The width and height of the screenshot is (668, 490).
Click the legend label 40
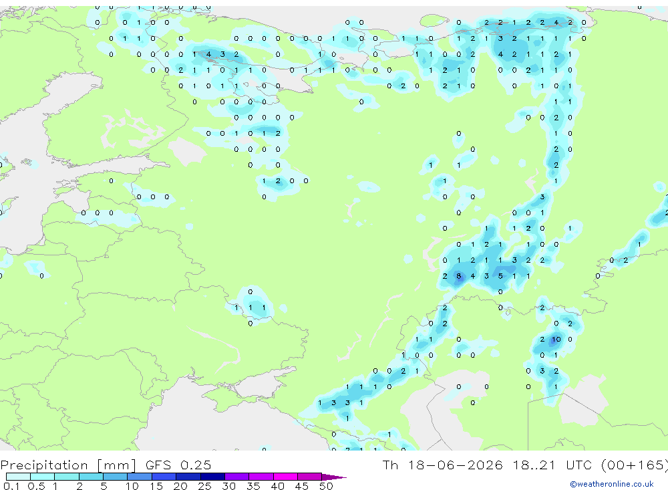[x=277, y=486]
